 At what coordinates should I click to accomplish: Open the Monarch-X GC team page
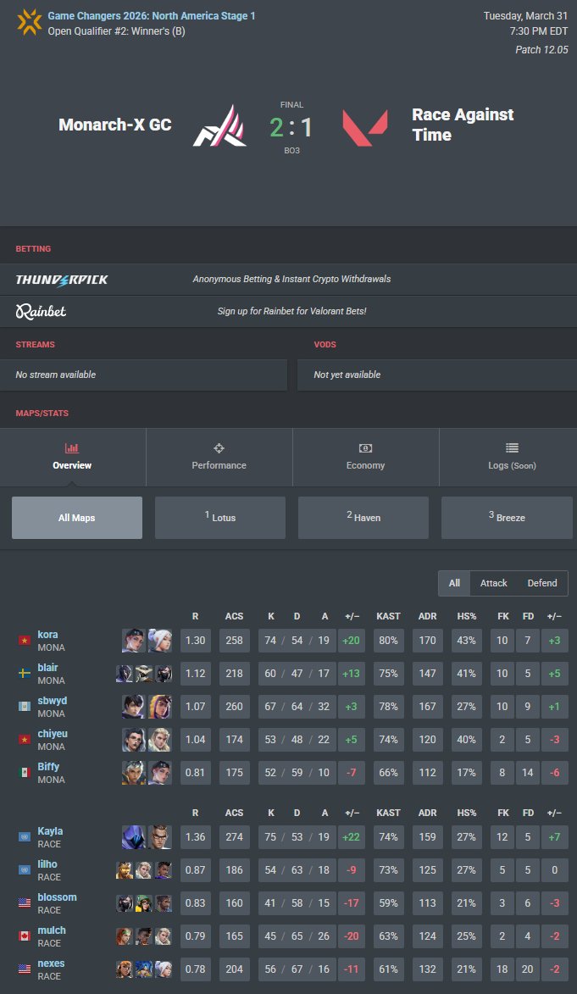click(114, 125)
